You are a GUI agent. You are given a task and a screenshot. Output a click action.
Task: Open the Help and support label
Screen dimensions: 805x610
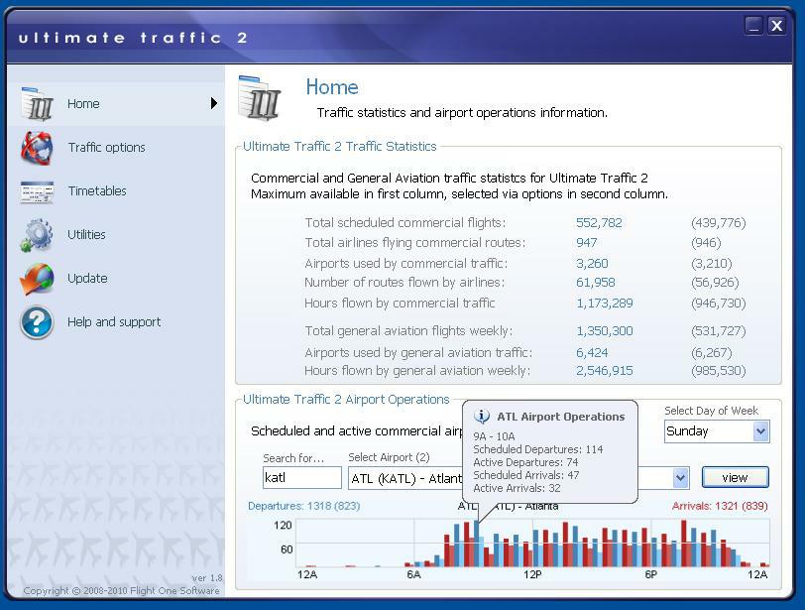[x=114, y=322]
